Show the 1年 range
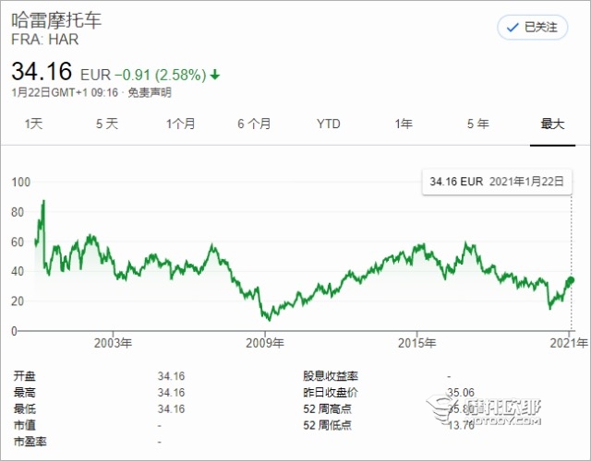Image resolution: width=591 pixels, height=461 pixels. tap(404, 124)
